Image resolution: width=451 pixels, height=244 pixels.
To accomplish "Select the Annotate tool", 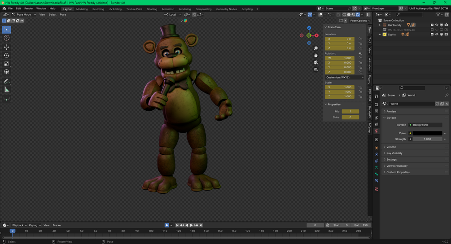I will (x=7, y=81).
